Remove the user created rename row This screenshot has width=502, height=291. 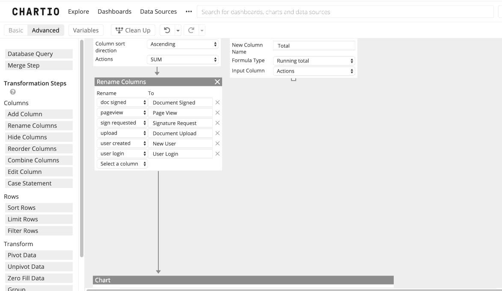217,143
